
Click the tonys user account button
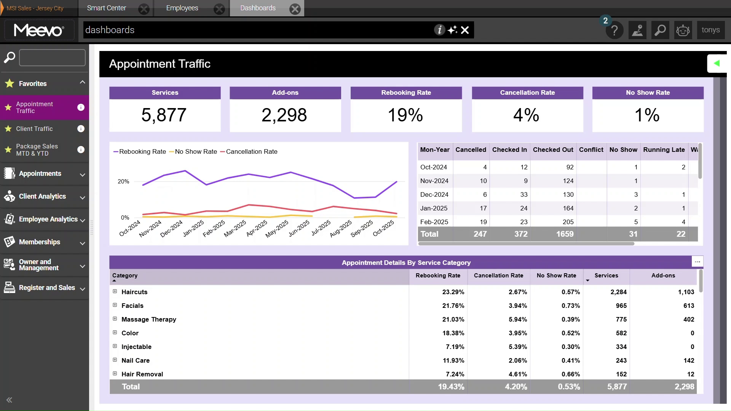coord(711,30)
